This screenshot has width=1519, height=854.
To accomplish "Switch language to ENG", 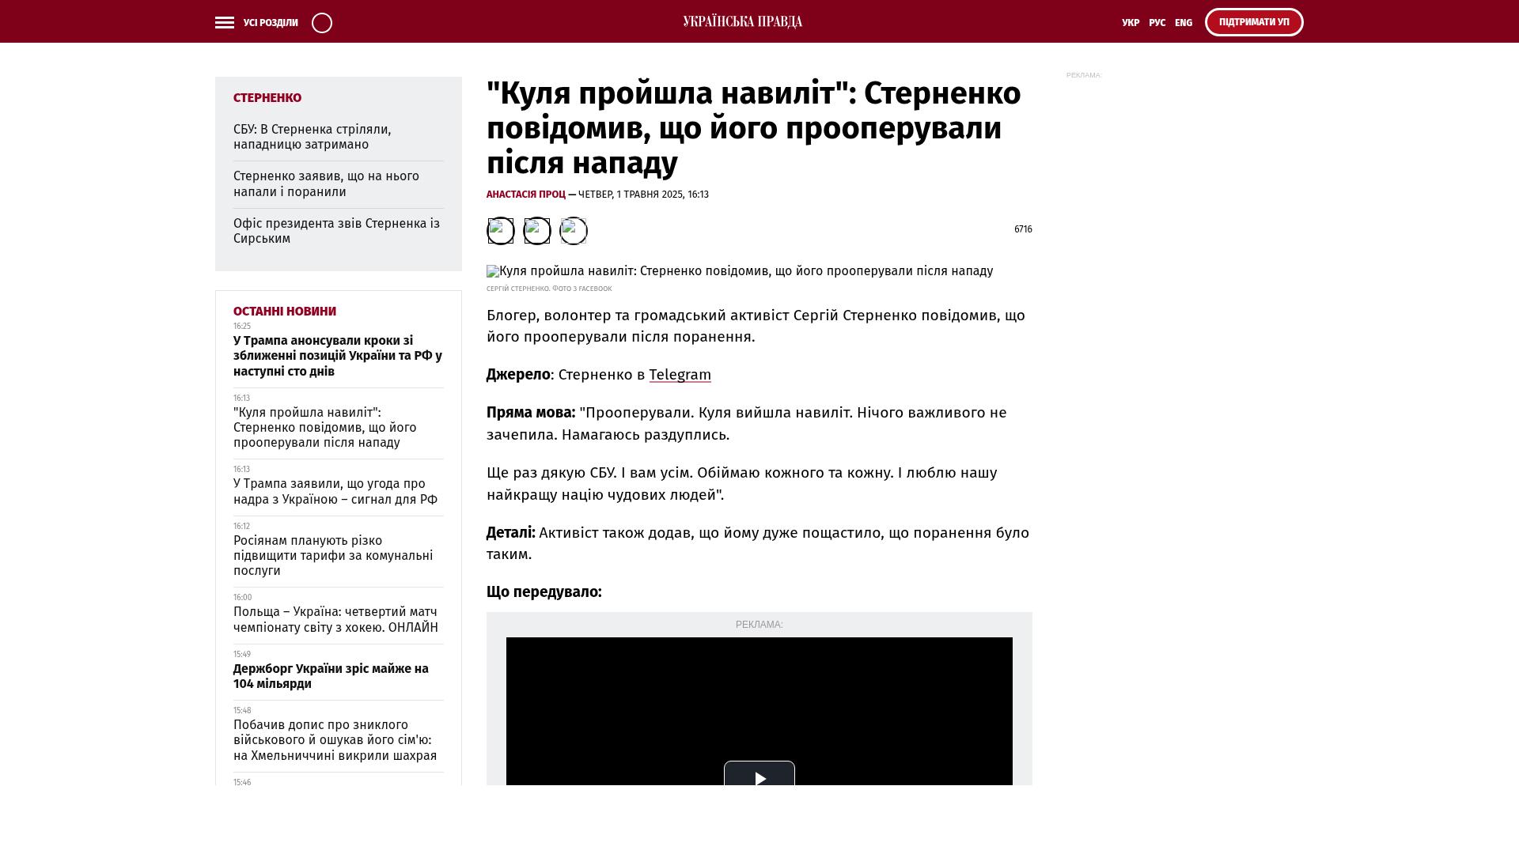I will tap(1183, 23).
